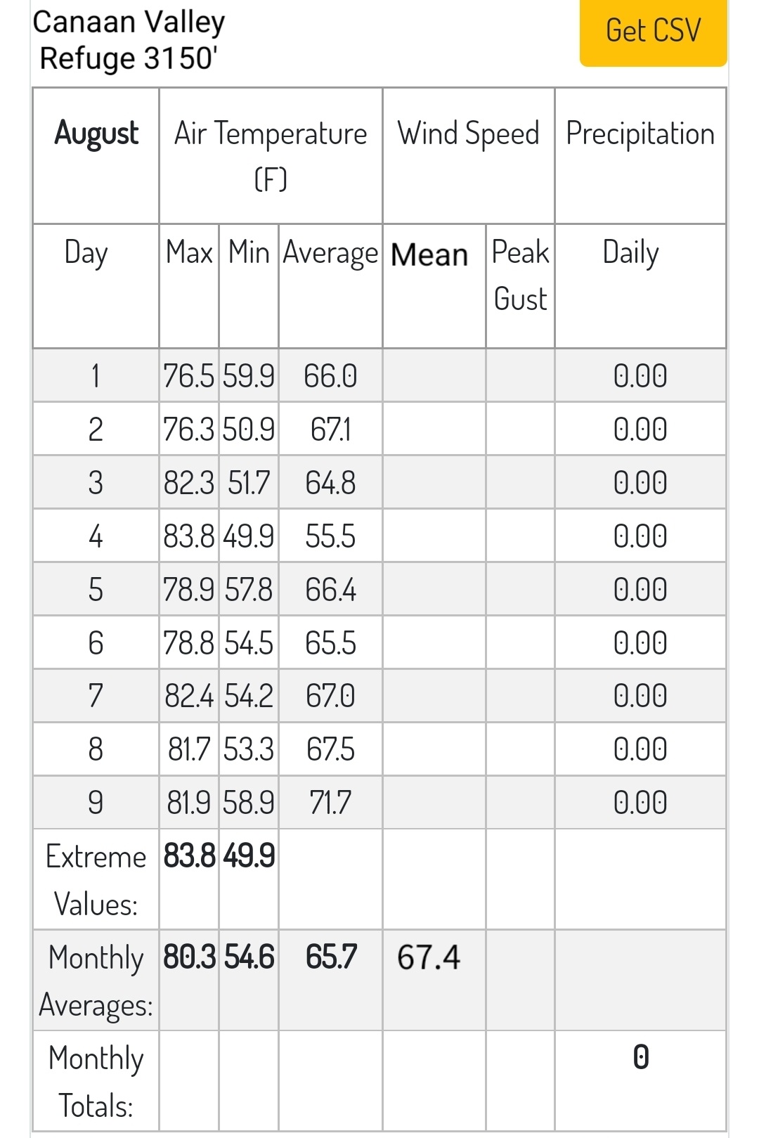Click the Air Temperature (F) column header
This screenshot has height=1138, width=759.
point(271,156)
